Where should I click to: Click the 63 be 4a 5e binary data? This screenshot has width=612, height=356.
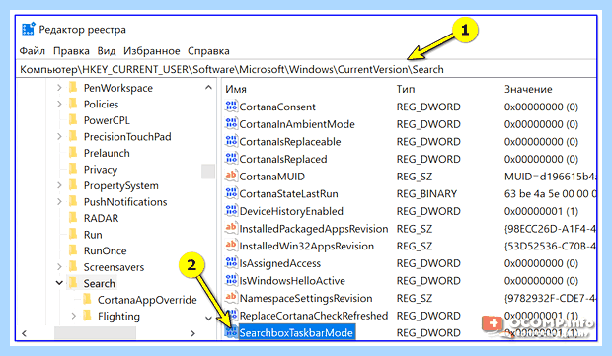pyautogui.click(x=551, y=193)
